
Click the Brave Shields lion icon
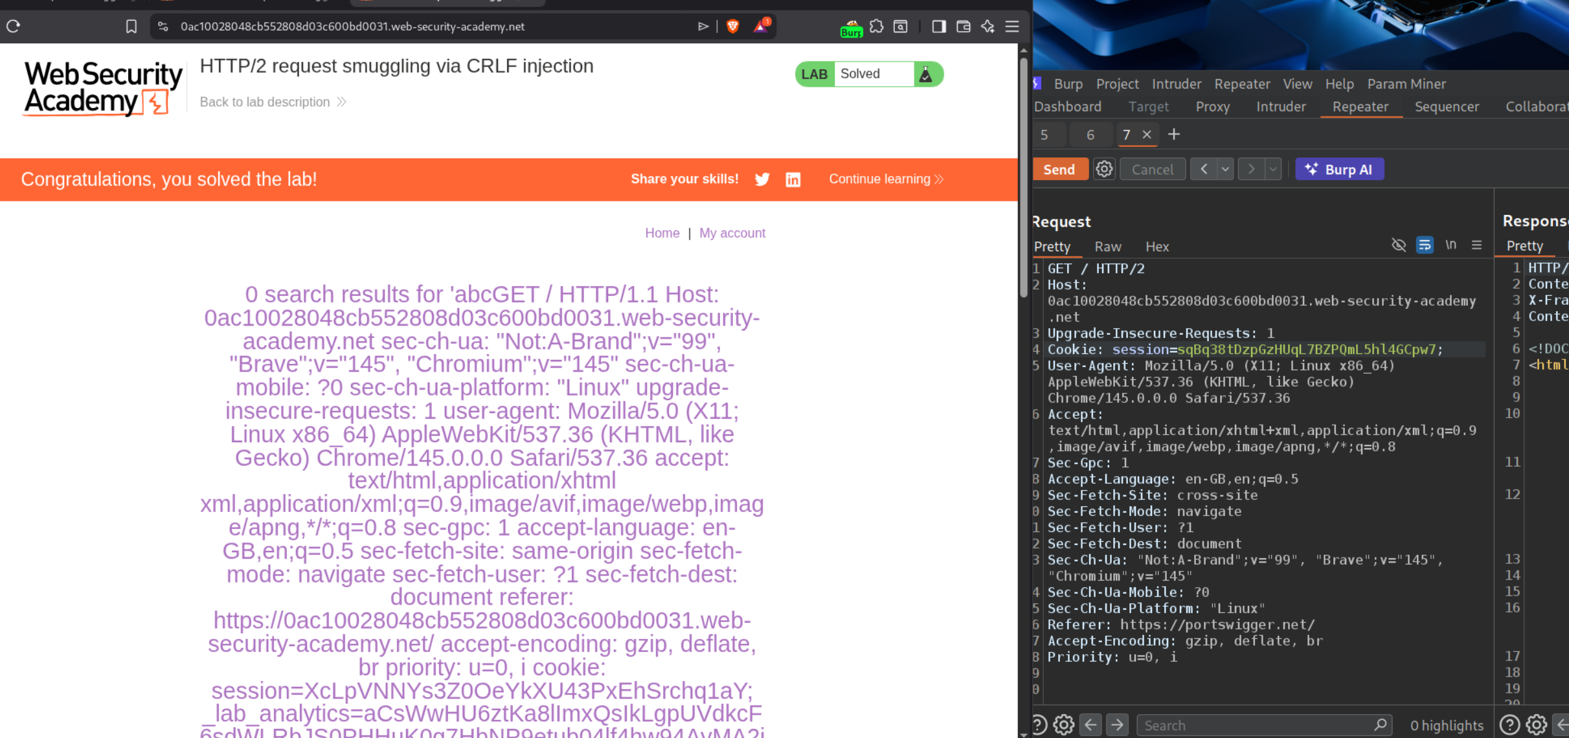pyautogui.click(x=733, y=26)
